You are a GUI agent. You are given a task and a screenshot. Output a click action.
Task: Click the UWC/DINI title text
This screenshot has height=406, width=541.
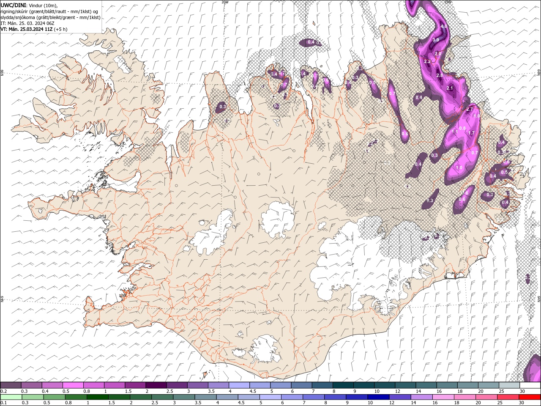pos(13,5)
